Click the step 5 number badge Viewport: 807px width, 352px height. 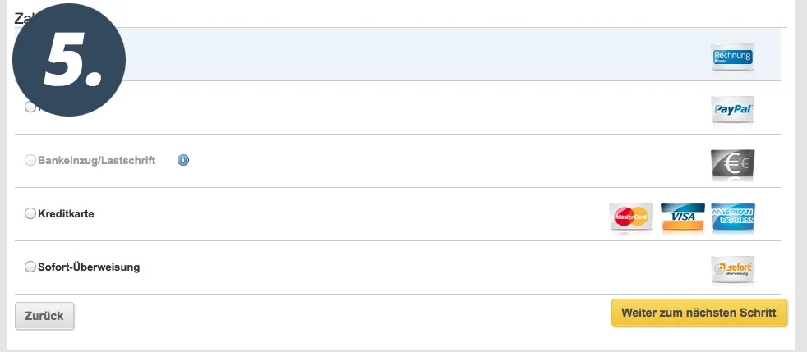tap(69, 62)
